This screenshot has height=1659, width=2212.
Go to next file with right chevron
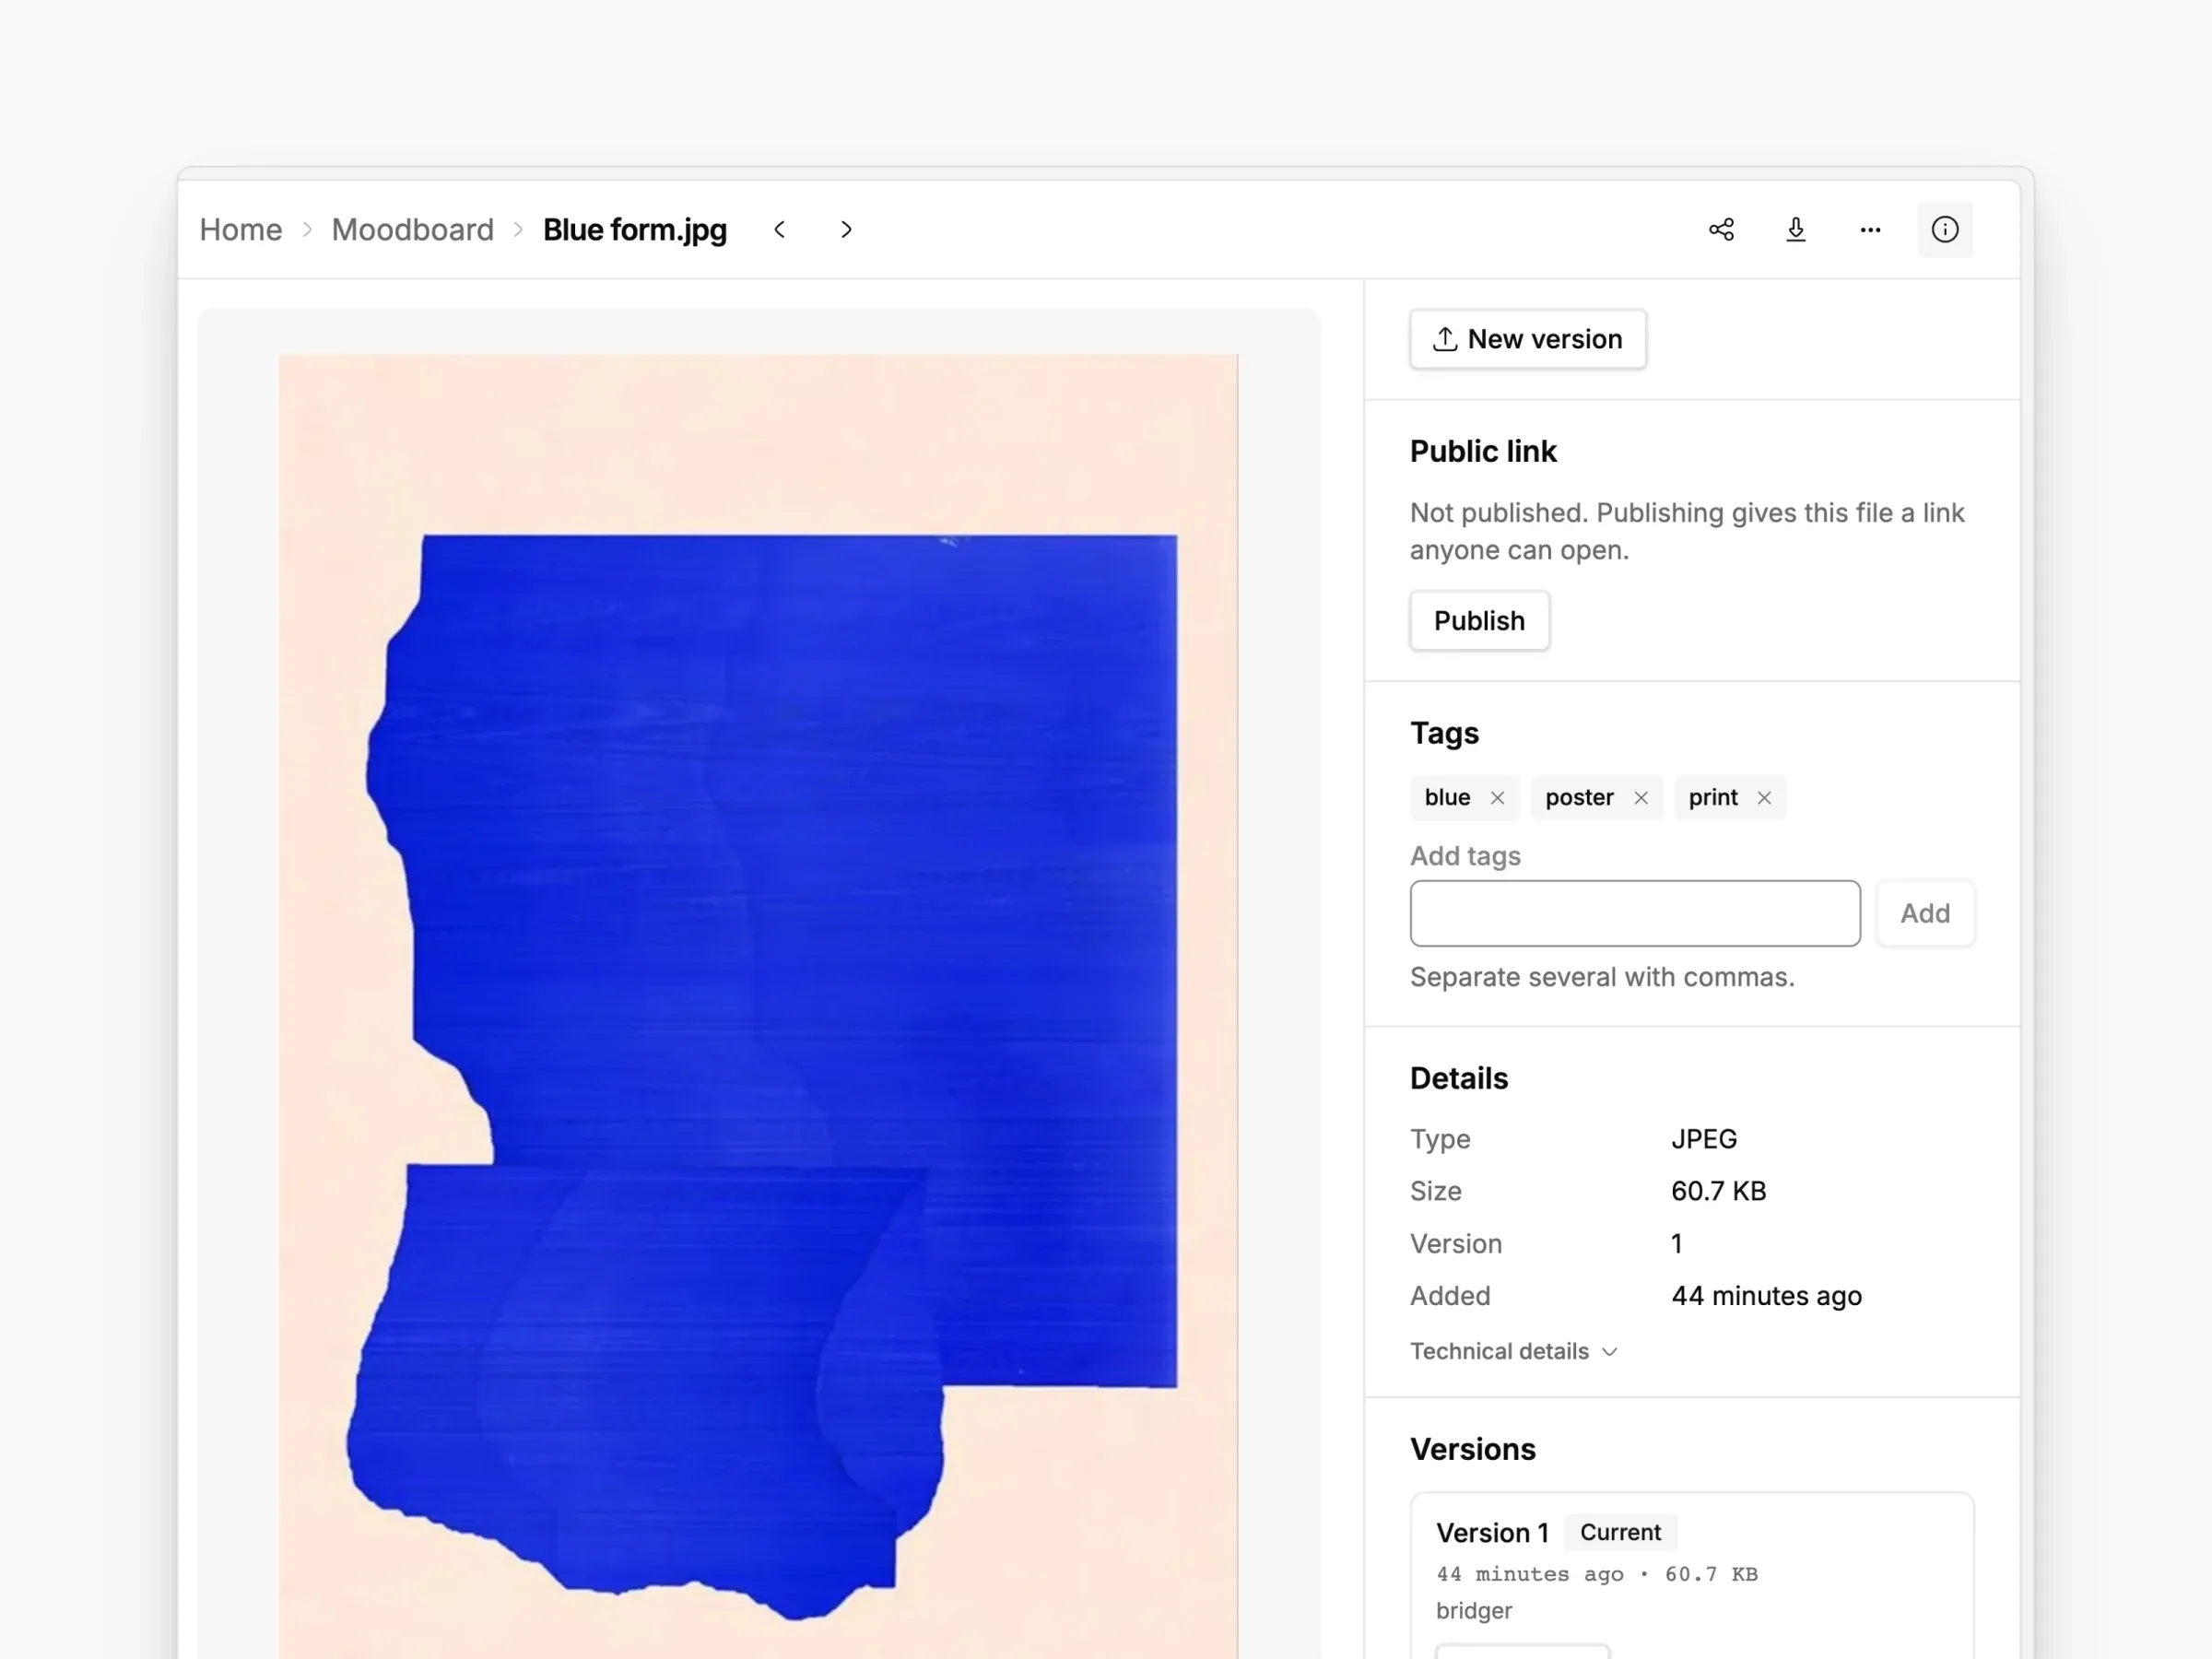tap(846, 230)
